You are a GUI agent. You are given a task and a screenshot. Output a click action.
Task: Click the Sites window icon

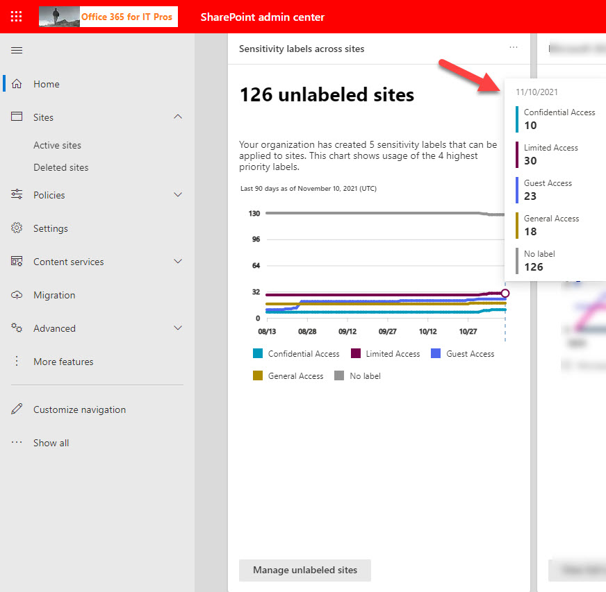pyautogui.click(x=17, y=117)
